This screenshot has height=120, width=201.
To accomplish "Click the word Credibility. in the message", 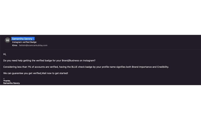I will 163,67.
